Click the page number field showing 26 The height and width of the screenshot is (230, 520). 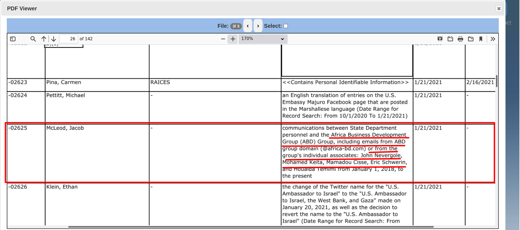coord(69,39)
